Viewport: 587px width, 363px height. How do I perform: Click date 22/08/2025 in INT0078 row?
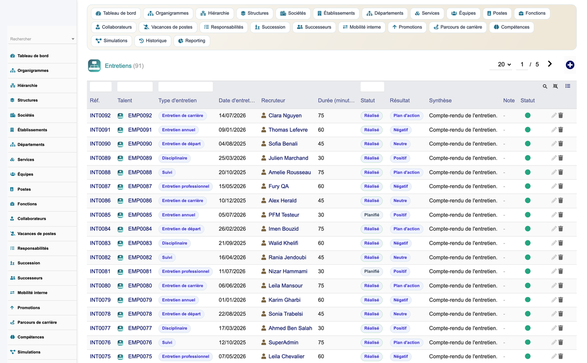pyautogui.click(x=232, y=314)
